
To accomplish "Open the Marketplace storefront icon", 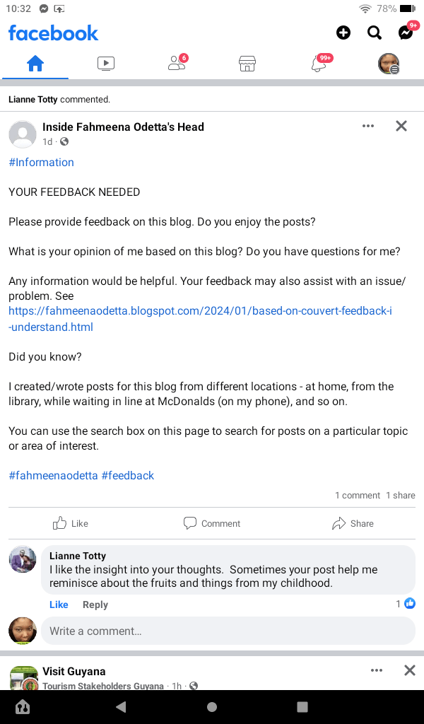I will (247, 64).
